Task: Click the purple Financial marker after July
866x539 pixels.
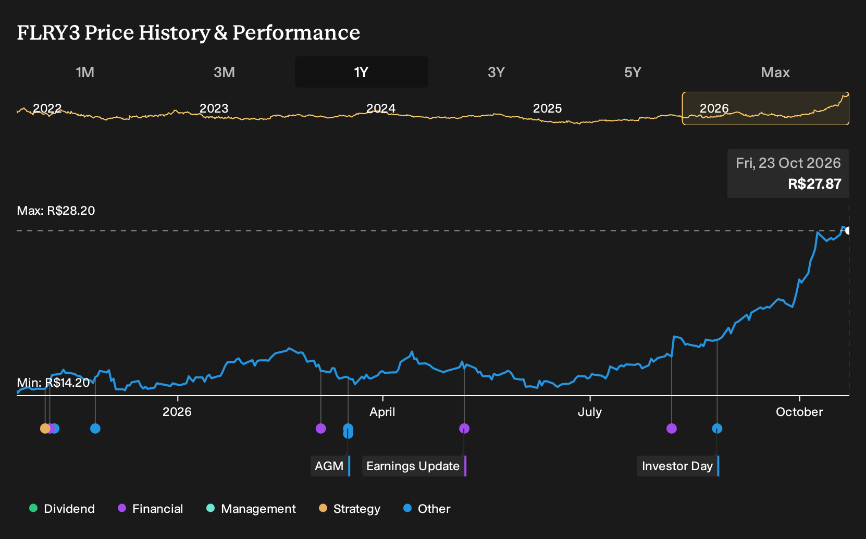Action: pyautogui.click(x=672, y=428)
